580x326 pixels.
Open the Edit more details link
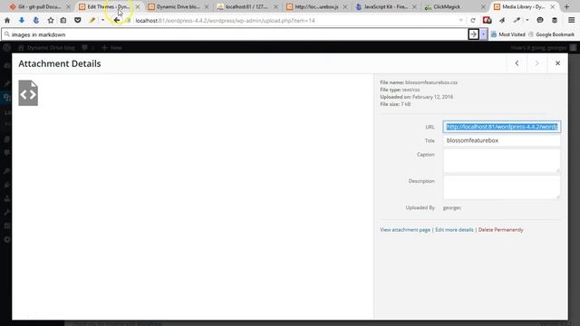[454, 229]
